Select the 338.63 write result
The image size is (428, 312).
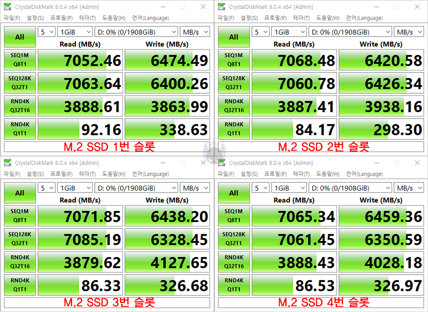click(x=167, y=129)
